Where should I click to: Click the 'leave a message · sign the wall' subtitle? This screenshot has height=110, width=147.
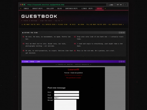(x=42, y=21)
